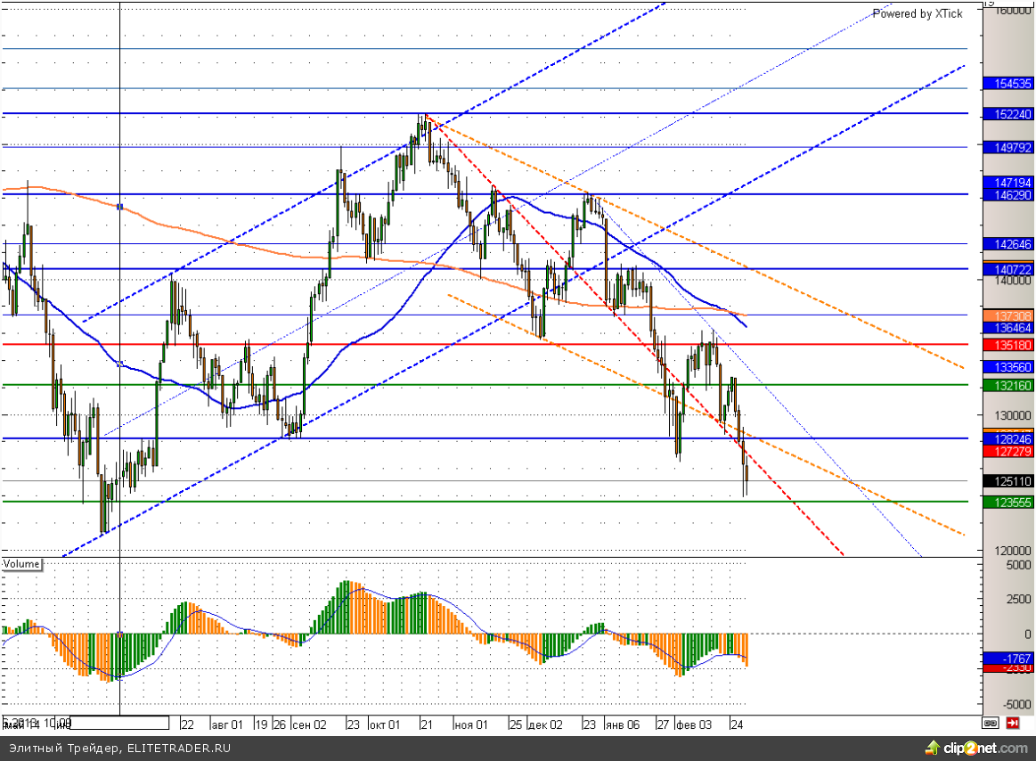
Task: Click the авг 01 date on time axis
Action: pyautogui.click(x=227, y=724)
